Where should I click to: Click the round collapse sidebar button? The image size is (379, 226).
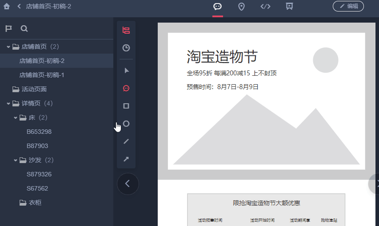pos(128,184)
